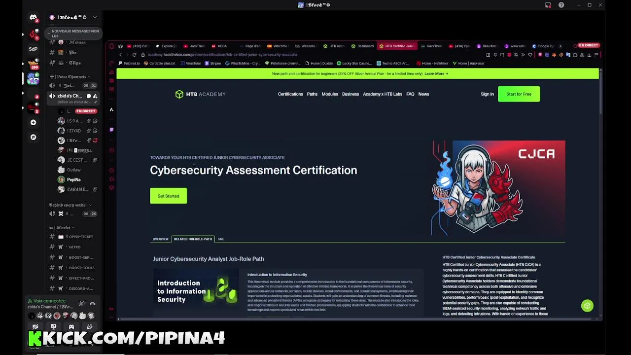The width and height of the screenshot is (631, 355).
Task: Collapse the Market category
Action: click(62, 228)
